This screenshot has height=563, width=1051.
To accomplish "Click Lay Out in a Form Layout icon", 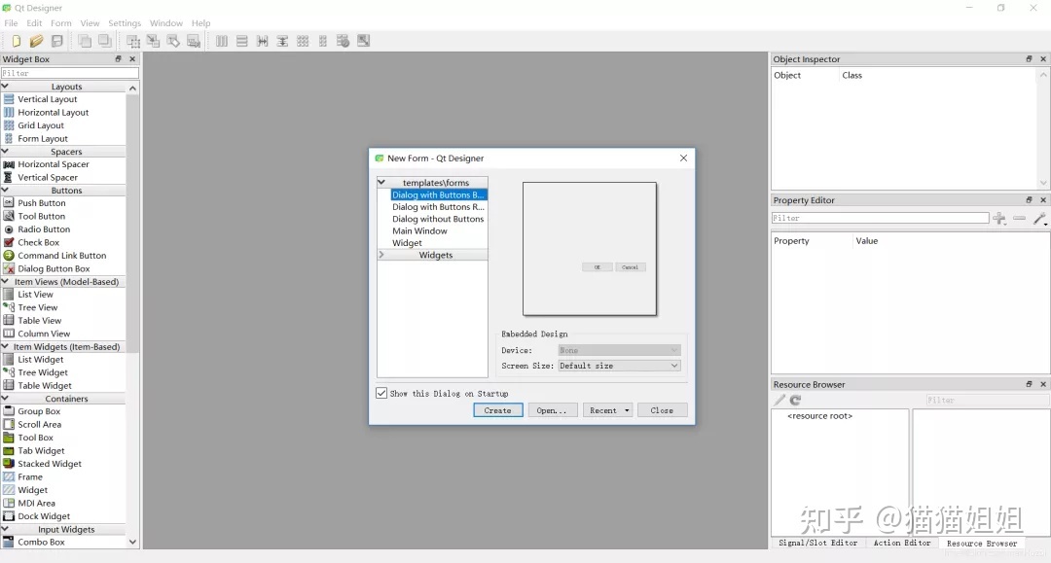I will pos(323,41).
